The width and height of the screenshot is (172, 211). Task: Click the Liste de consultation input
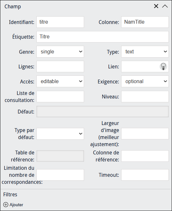[60, 97]
